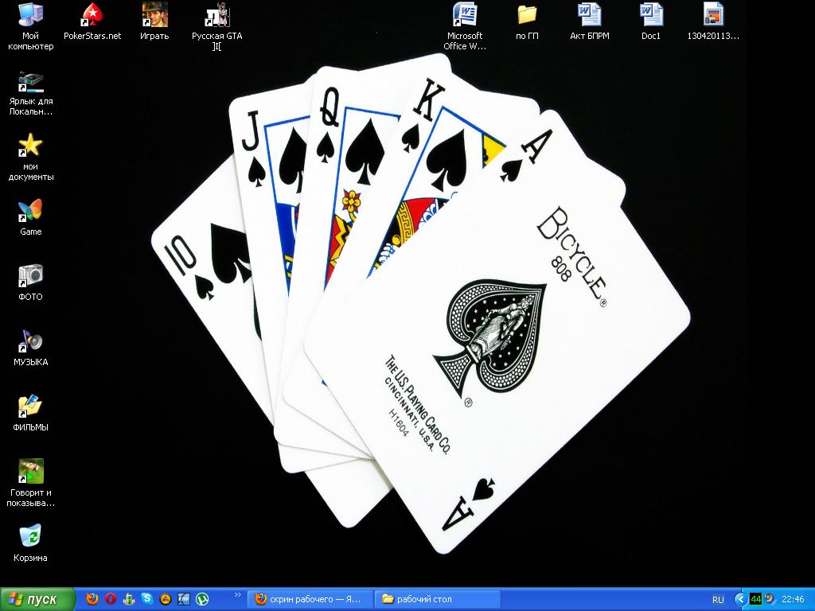
Task: Launch KMPlayer from the quick launch bar
Action: 184,599
